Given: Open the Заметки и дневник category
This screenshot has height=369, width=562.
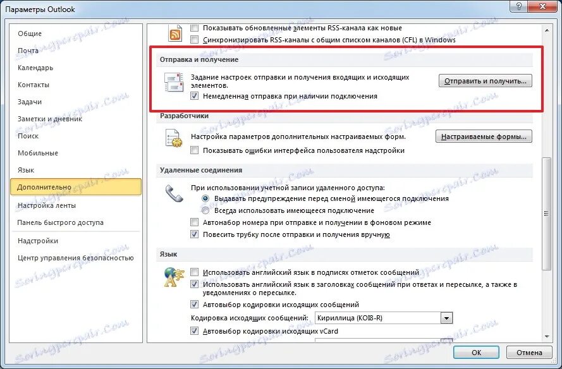Looking at the screenshot, I should coord(76,119).
